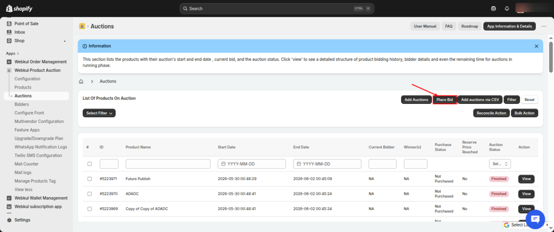The width and height of the screenshot is (554, 232).
Task: Click the Filter button
Action: (x=511, y=100)
